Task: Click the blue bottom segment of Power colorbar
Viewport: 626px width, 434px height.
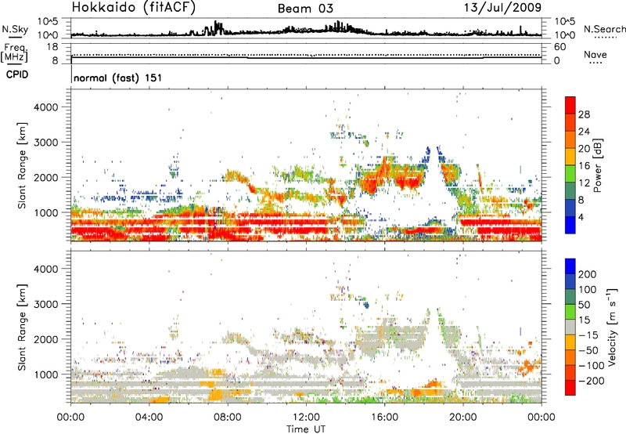Action: 570,225
